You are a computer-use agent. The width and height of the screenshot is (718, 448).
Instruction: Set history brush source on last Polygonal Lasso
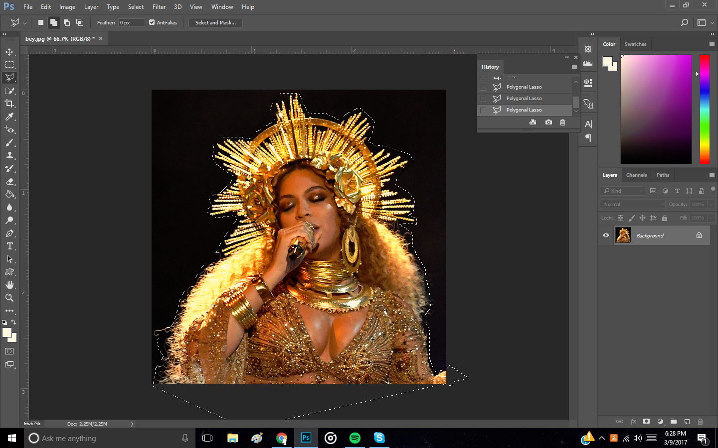[483, 110]
